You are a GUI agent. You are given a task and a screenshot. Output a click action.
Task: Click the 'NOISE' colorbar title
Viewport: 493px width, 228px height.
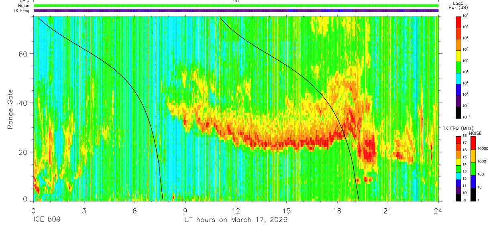point(475,133)
